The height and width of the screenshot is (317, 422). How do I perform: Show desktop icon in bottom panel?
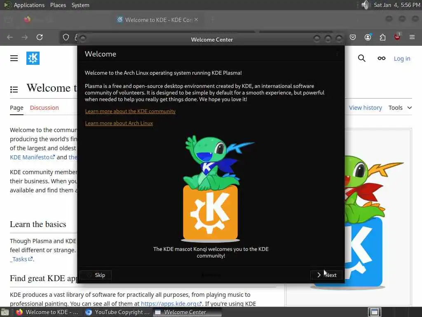tap(5, 312)
